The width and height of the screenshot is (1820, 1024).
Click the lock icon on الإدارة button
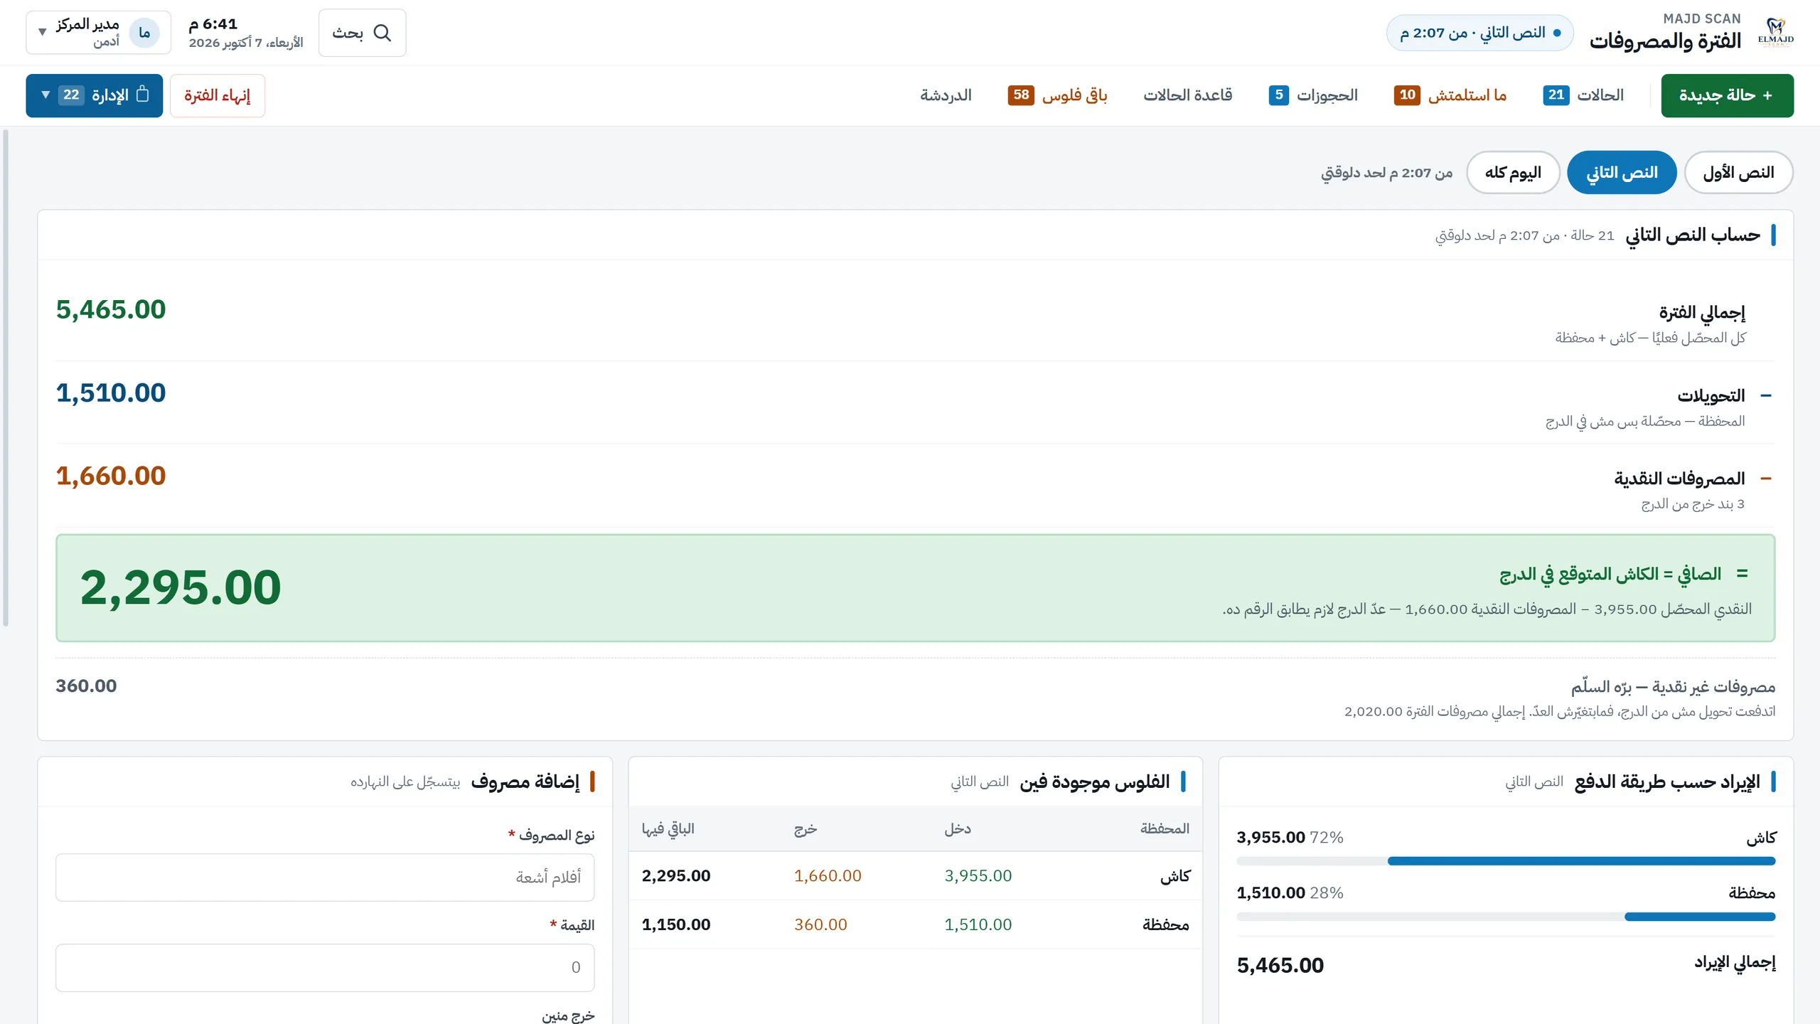click(x=142, y=94)
